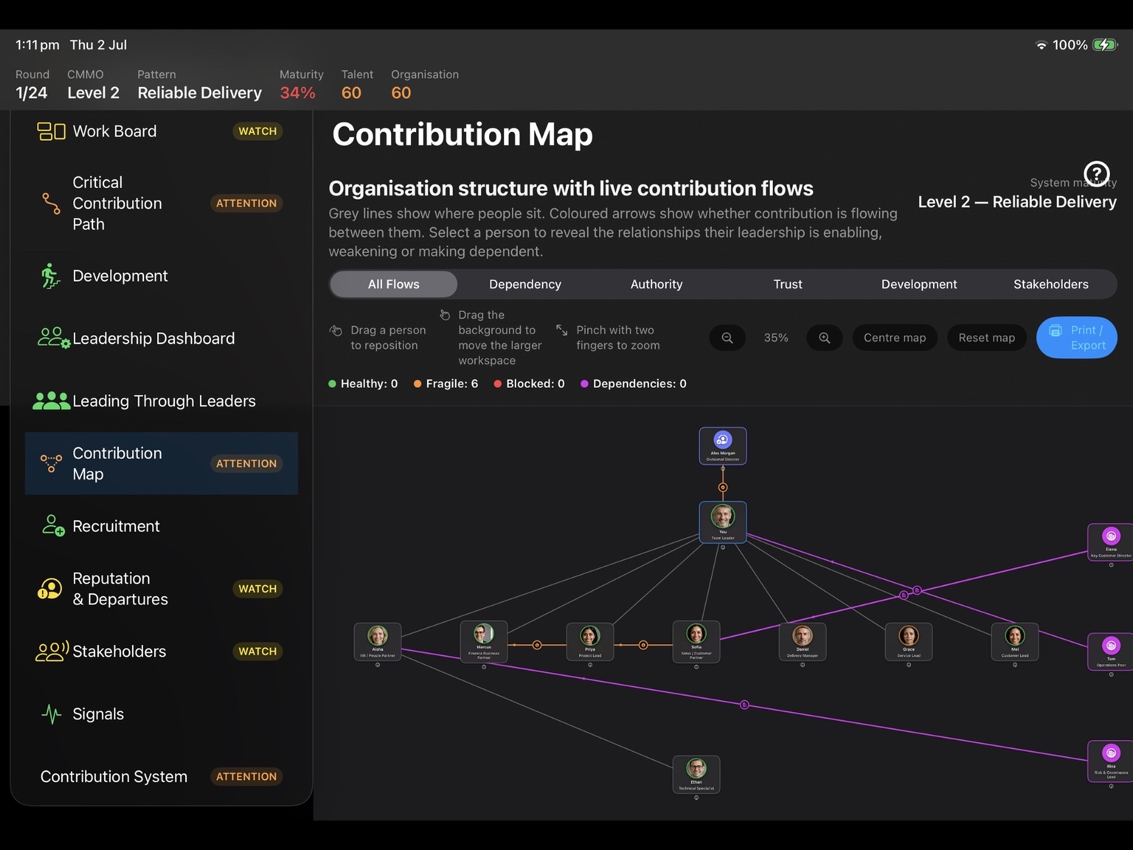Select the Alex Morgan Divisional Director node

pos(723,446)
